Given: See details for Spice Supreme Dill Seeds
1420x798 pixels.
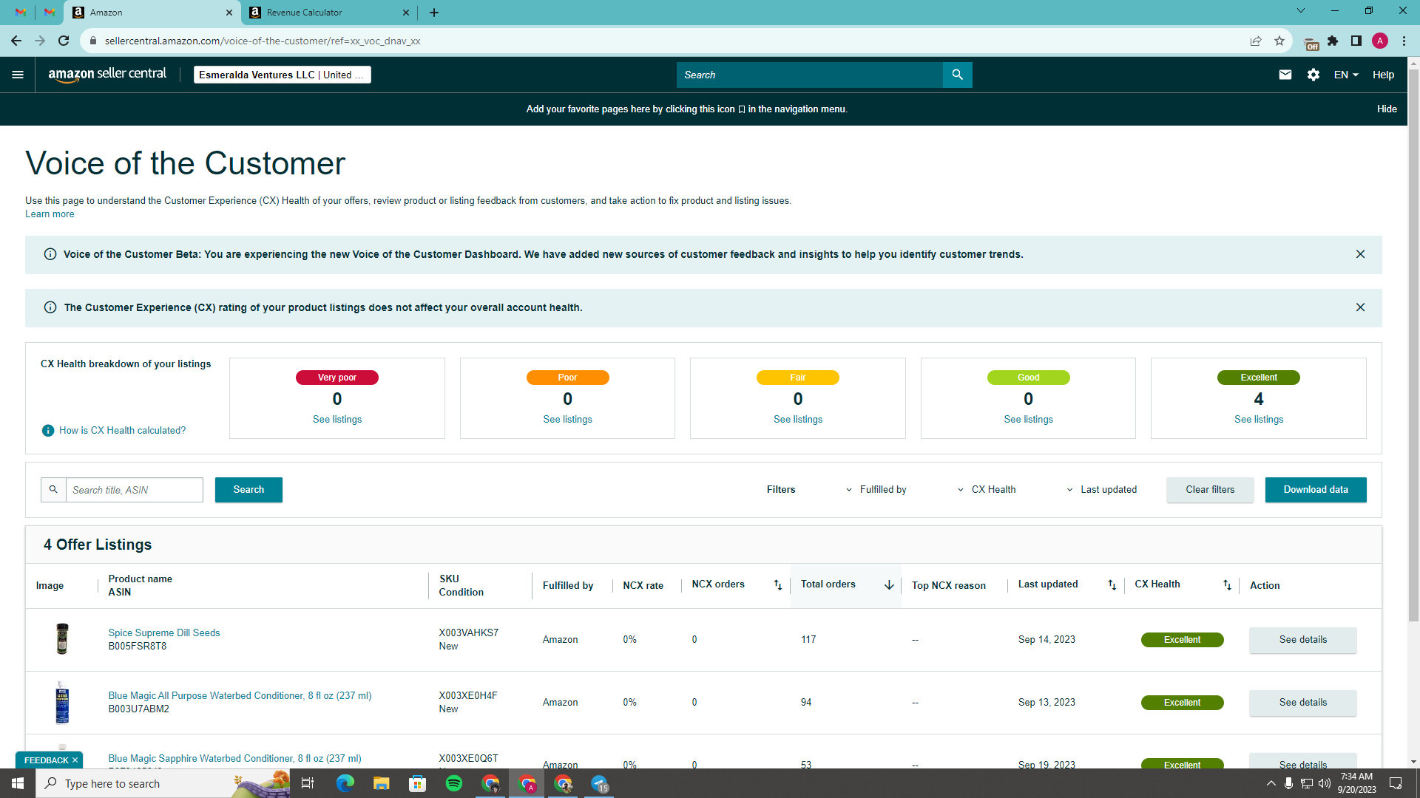Looking at the screenshot, I should click(x=1303, y=640).
